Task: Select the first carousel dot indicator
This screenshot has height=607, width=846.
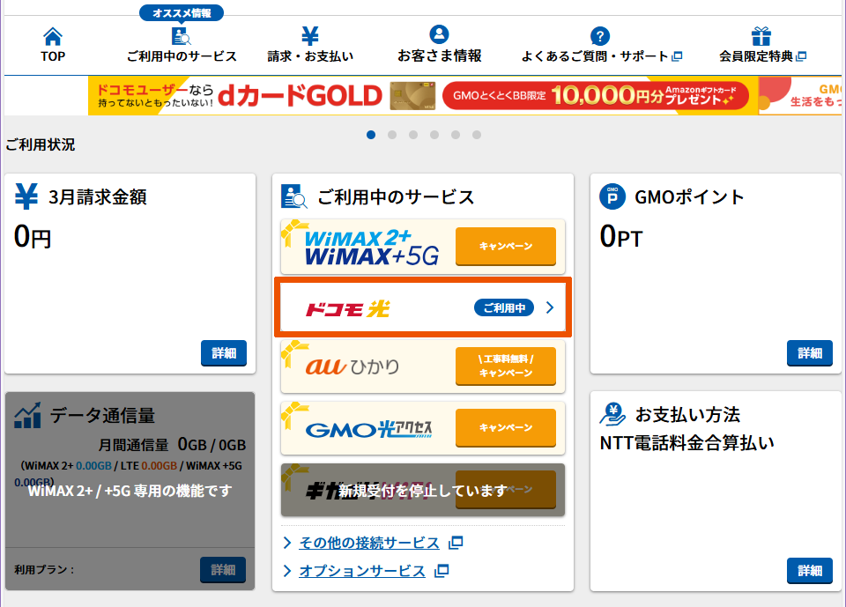Action: [371, 135]
